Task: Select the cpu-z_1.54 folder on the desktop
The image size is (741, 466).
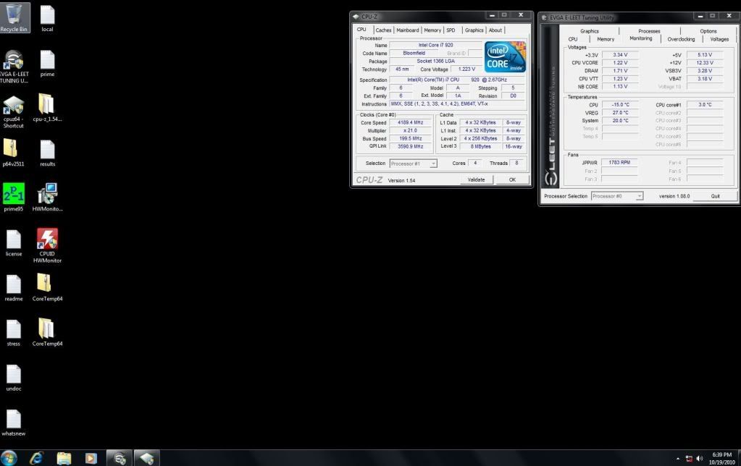Action: pos(47,108)
